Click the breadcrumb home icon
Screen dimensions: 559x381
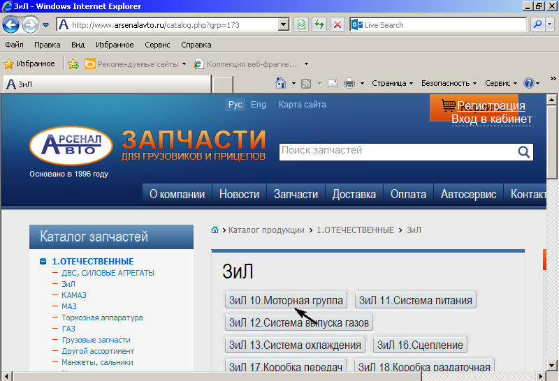(x=215, y=230)
